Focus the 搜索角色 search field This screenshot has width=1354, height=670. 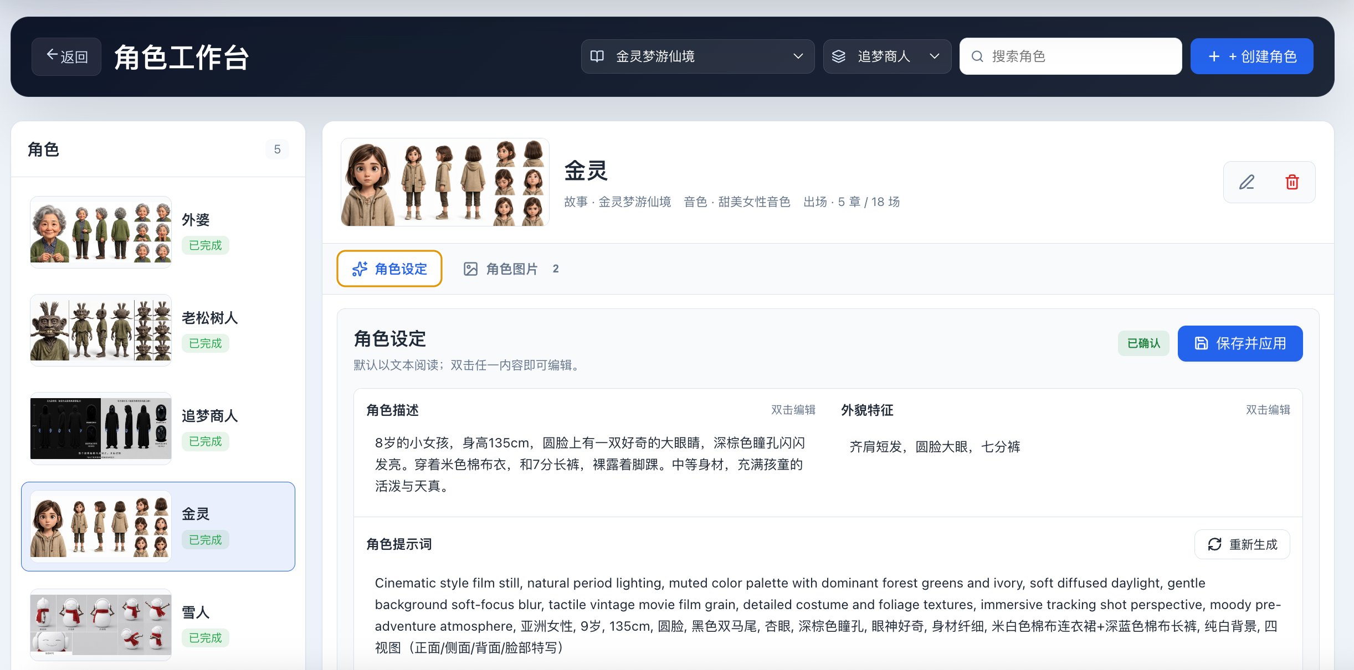coord(1070,56)
